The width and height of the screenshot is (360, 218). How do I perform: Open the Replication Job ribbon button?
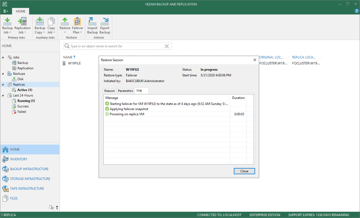point(22,26)
